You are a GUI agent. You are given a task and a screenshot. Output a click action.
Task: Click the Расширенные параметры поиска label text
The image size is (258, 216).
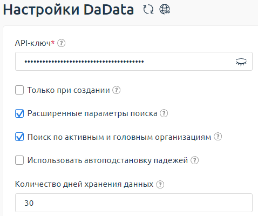(92, 113)
